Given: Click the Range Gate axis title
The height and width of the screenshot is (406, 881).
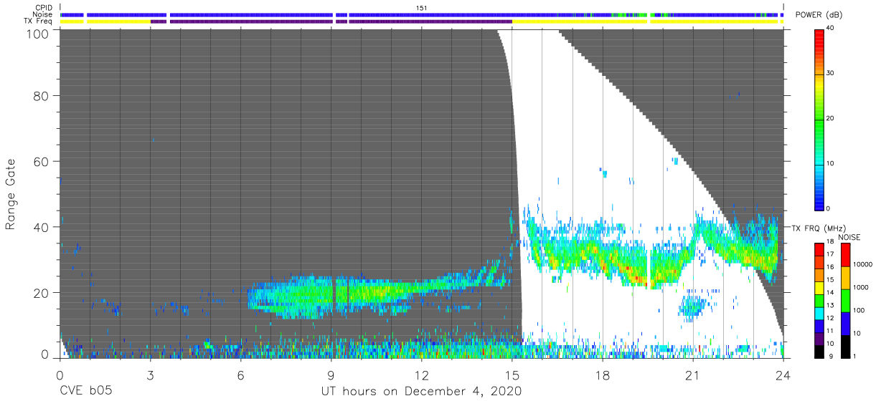Looking at the screenshot, I should 11,194.
